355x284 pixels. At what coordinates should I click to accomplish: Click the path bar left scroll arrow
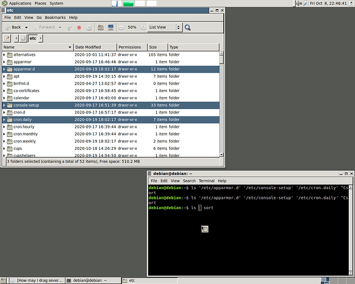(16, 38)
